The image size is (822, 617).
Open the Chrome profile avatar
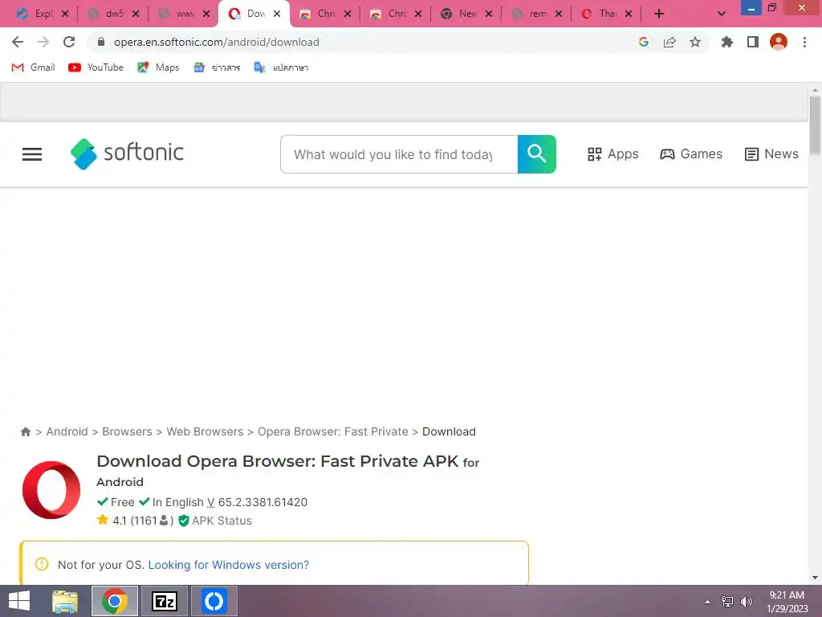coord(779,42)
